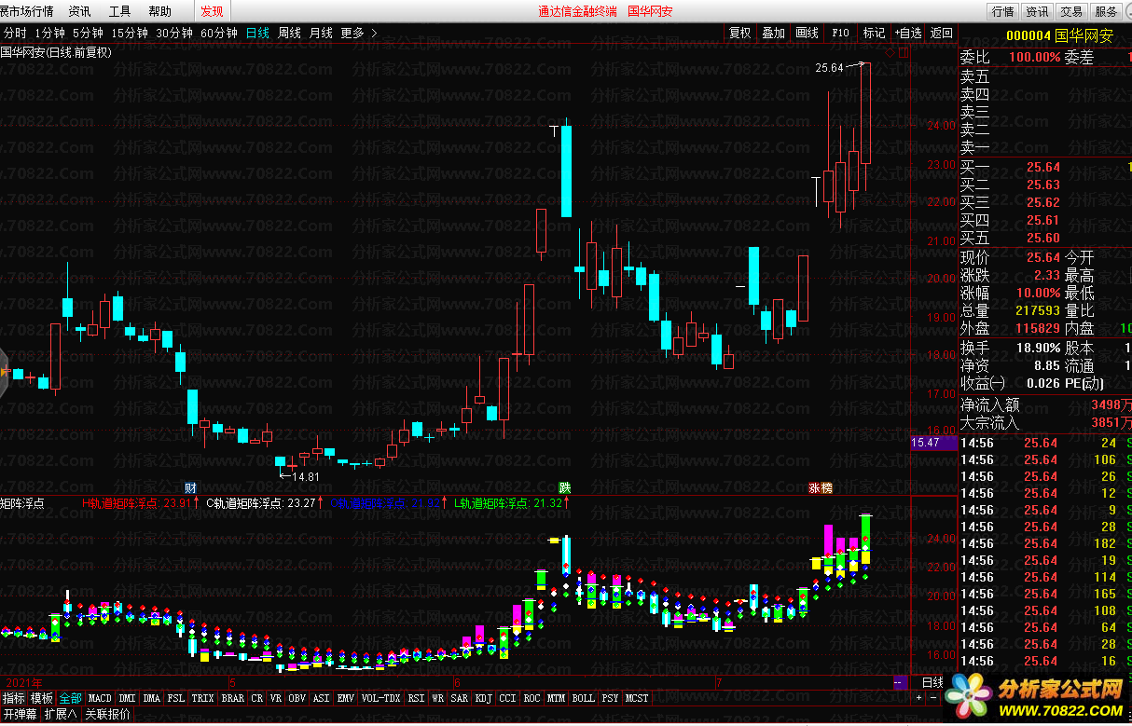Apply the EMV indicator
1132x726 pixels.
(346, 698)
